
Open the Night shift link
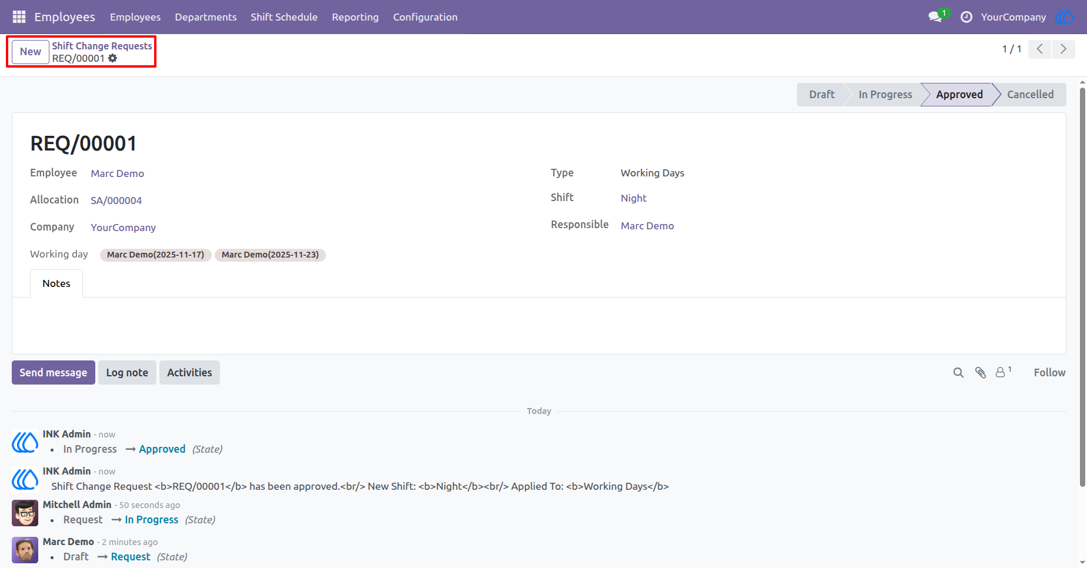633,198
